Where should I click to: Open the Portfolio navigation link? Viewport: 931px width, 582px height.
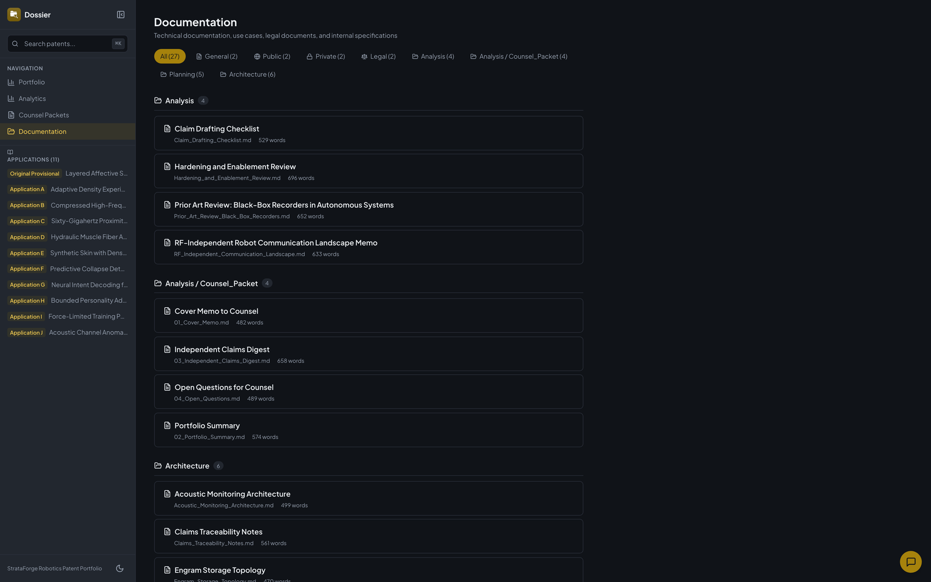click(67, 82)
